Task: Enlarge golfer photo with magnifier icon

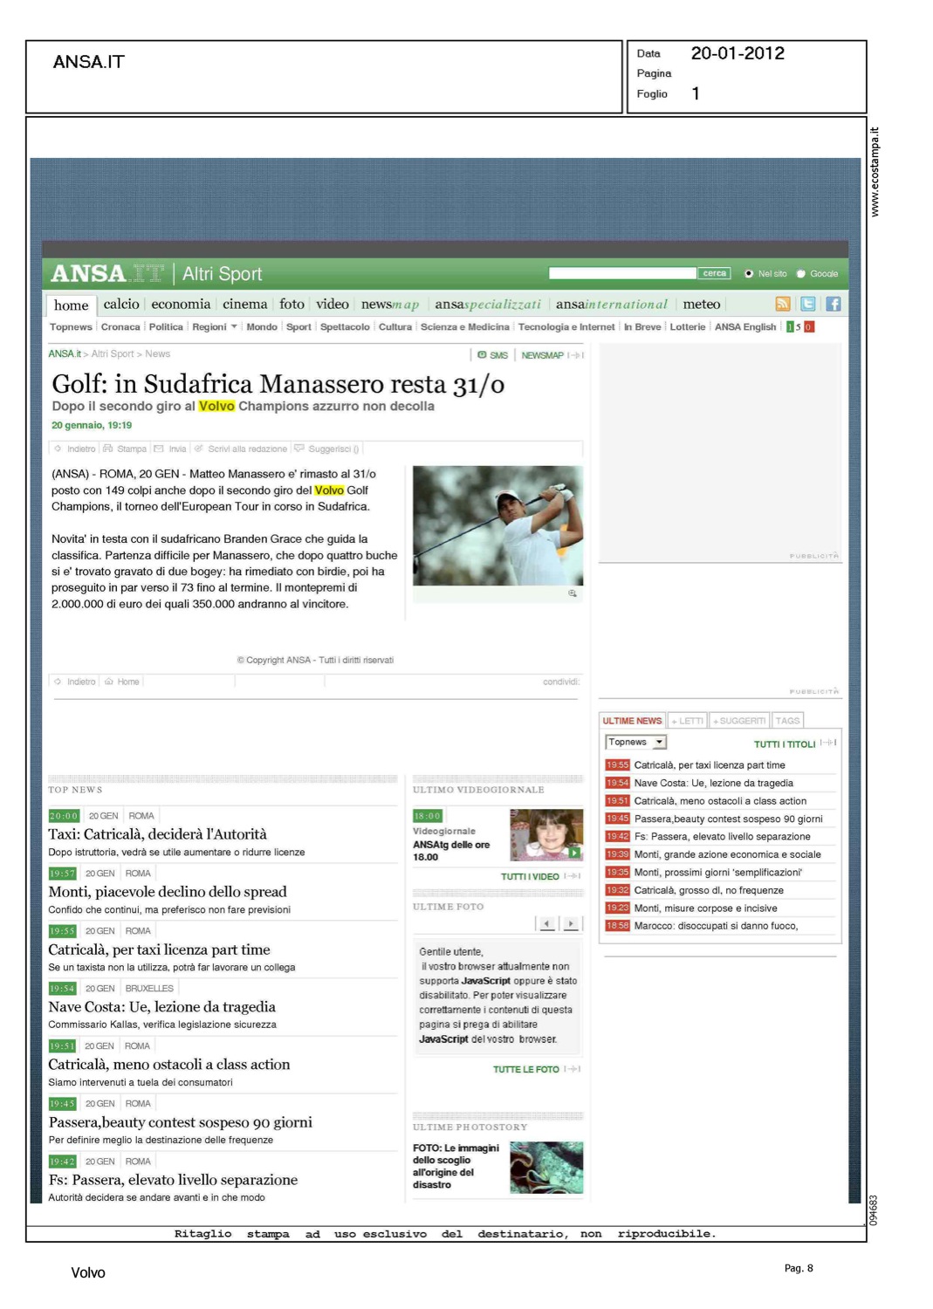Action: coord(573,593)
